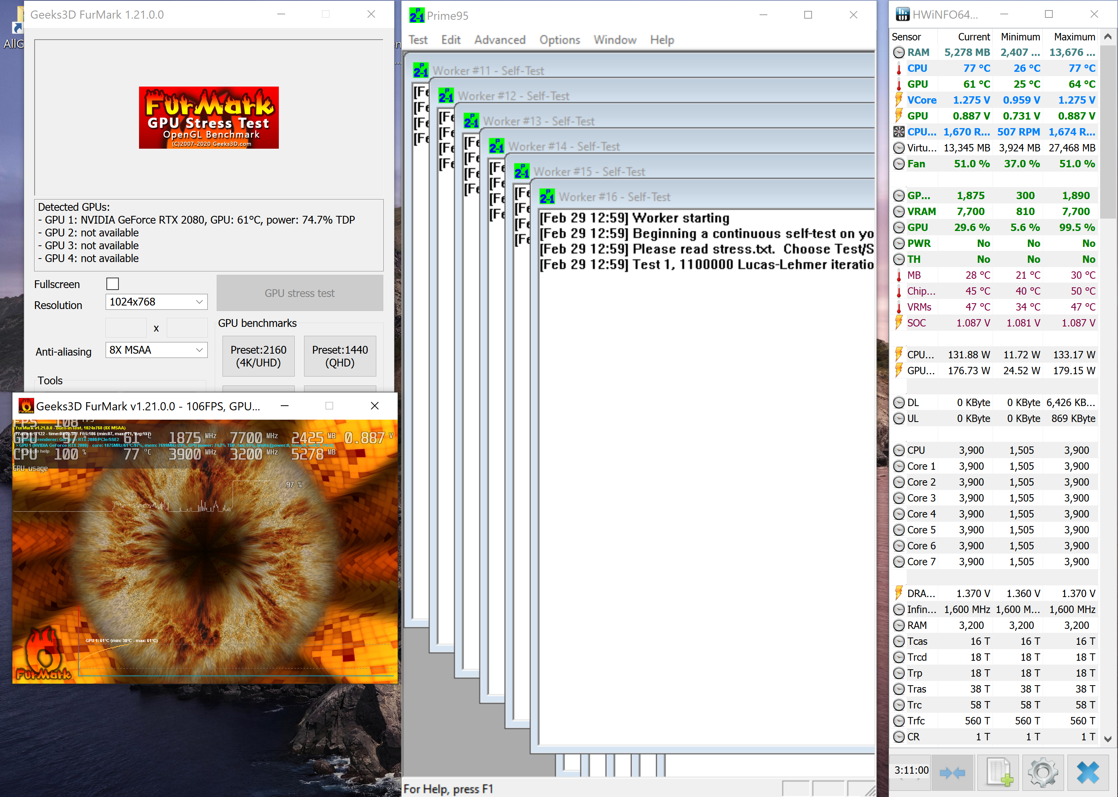The height and width of the screenshot is (797, 1118).
Task: Click the Infinity fabric 1,600 MHz row
Action: pyautogui.click(x=995, y=609)
